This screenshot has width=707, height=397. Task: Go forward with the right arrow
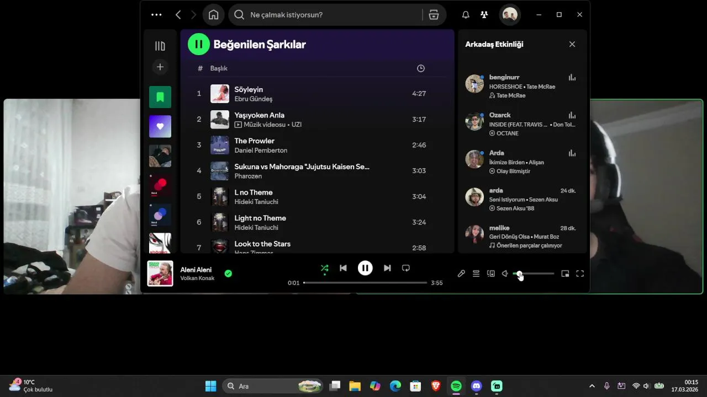tap(193, 15)
